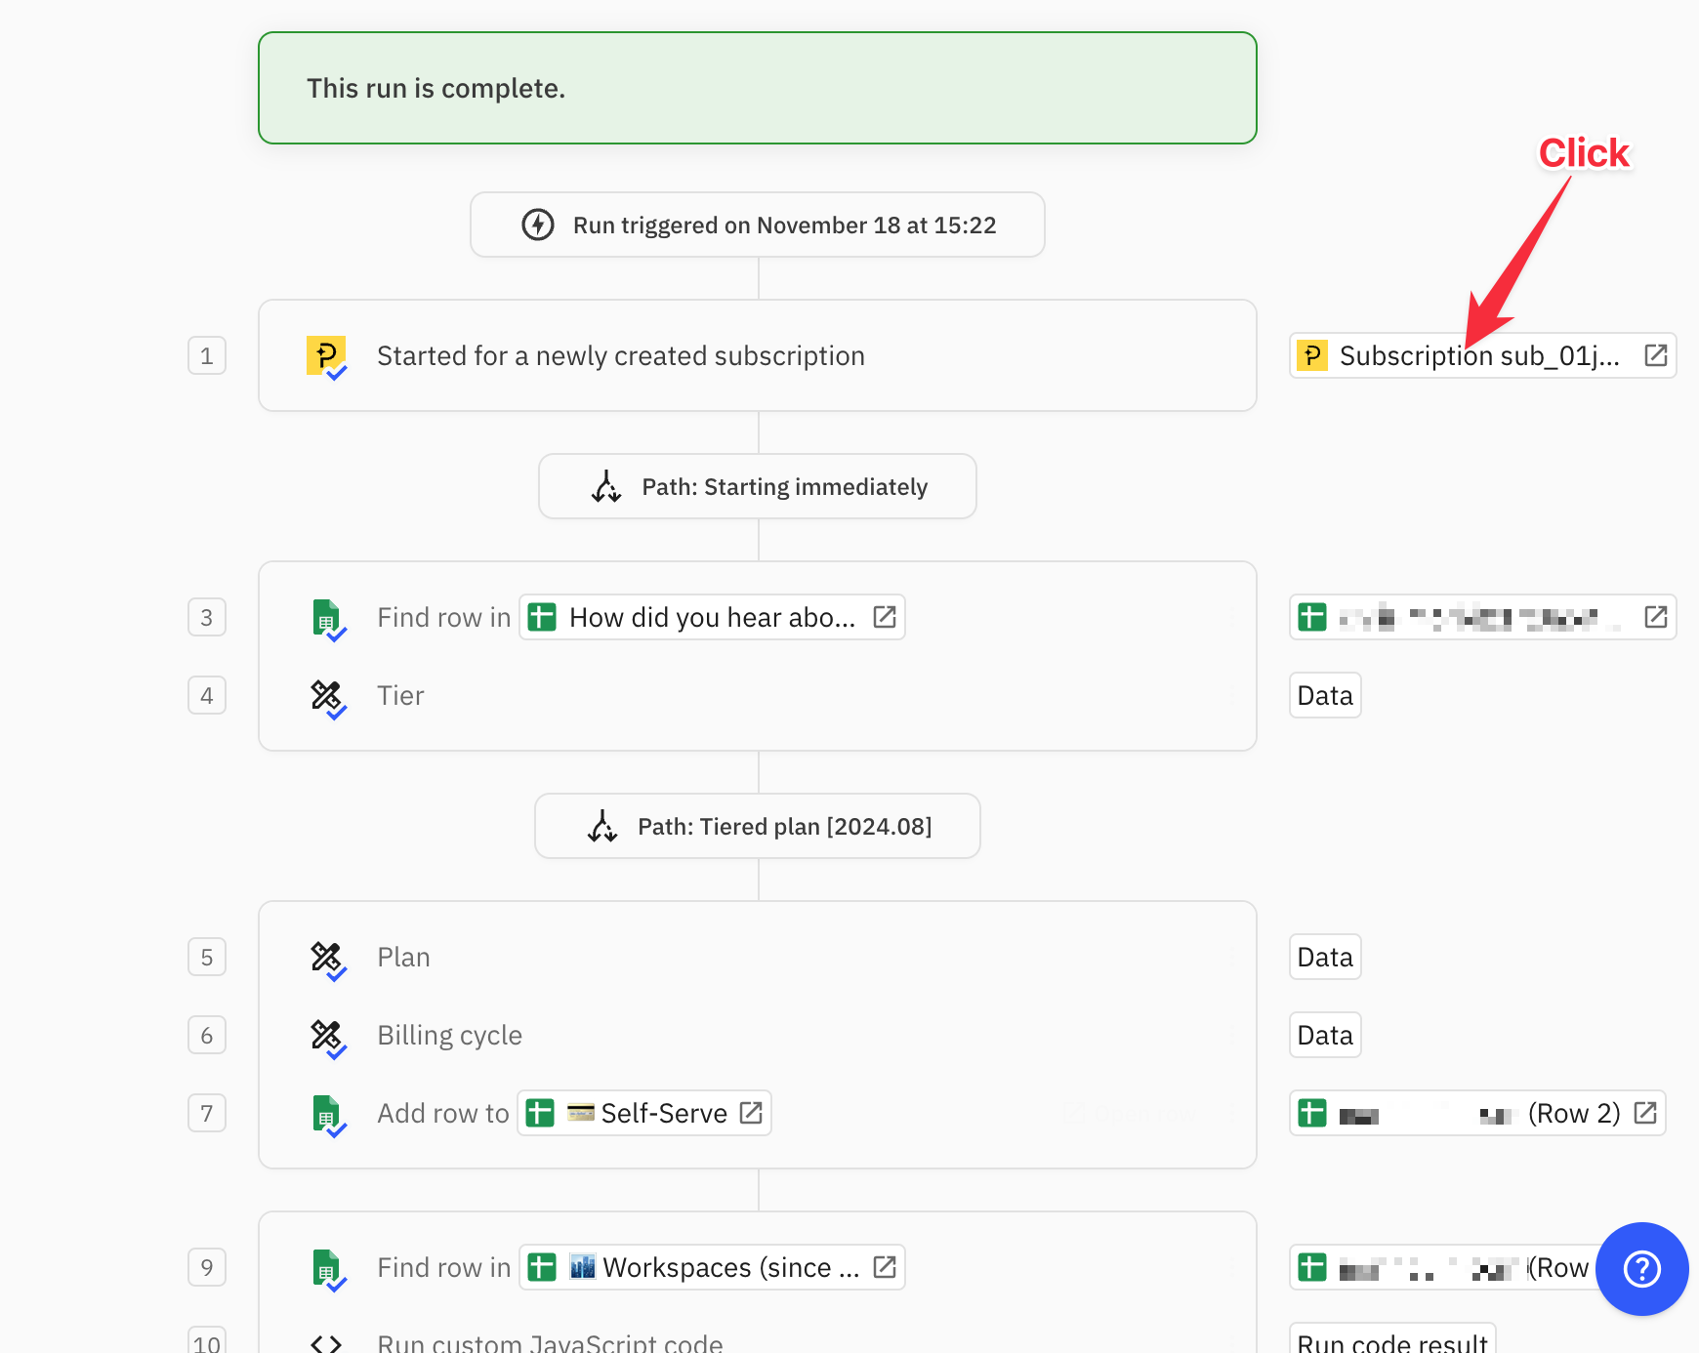Click the Paddle icon inside Subscription output chip
The height and width of the screenshot is (1353, 1699).
click(x=1312, y=355)
